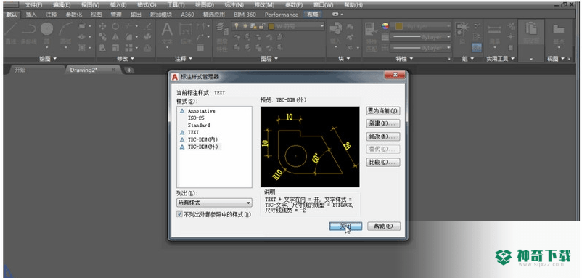This screenshot has width=582, height=278.
Task: Expand the Draw panel
Action: 48,59
